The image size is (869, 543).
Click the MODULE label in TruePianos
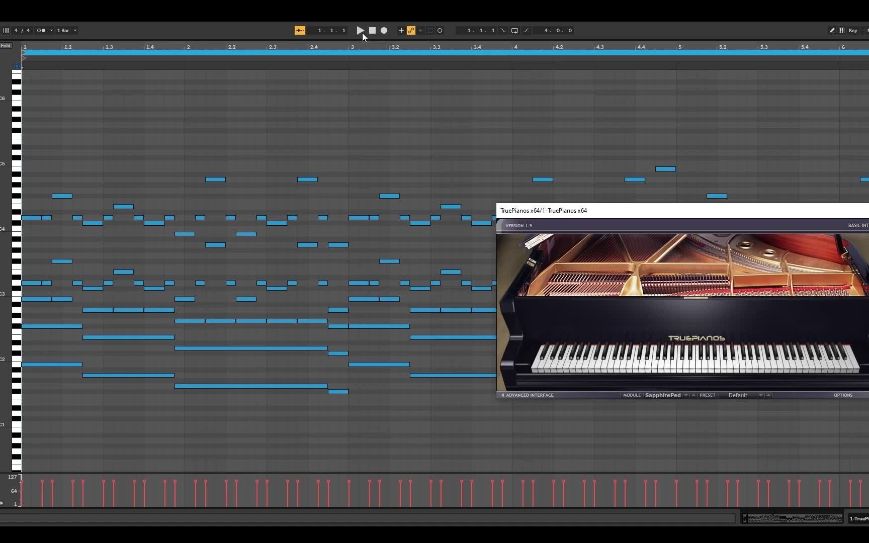pos(632,395)
